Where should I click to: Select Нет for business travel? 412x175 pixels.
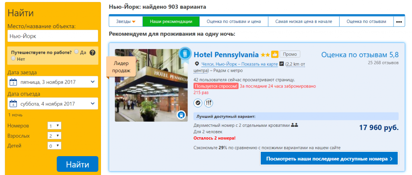13,59
